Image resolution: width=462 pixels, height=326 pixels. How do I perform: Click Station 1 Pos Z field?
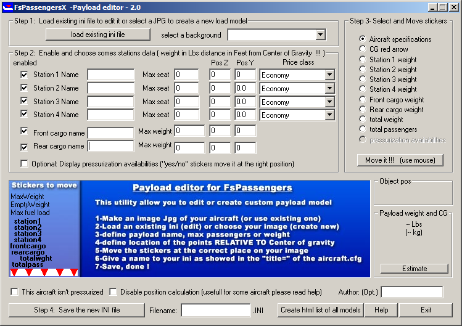[220, 75]
